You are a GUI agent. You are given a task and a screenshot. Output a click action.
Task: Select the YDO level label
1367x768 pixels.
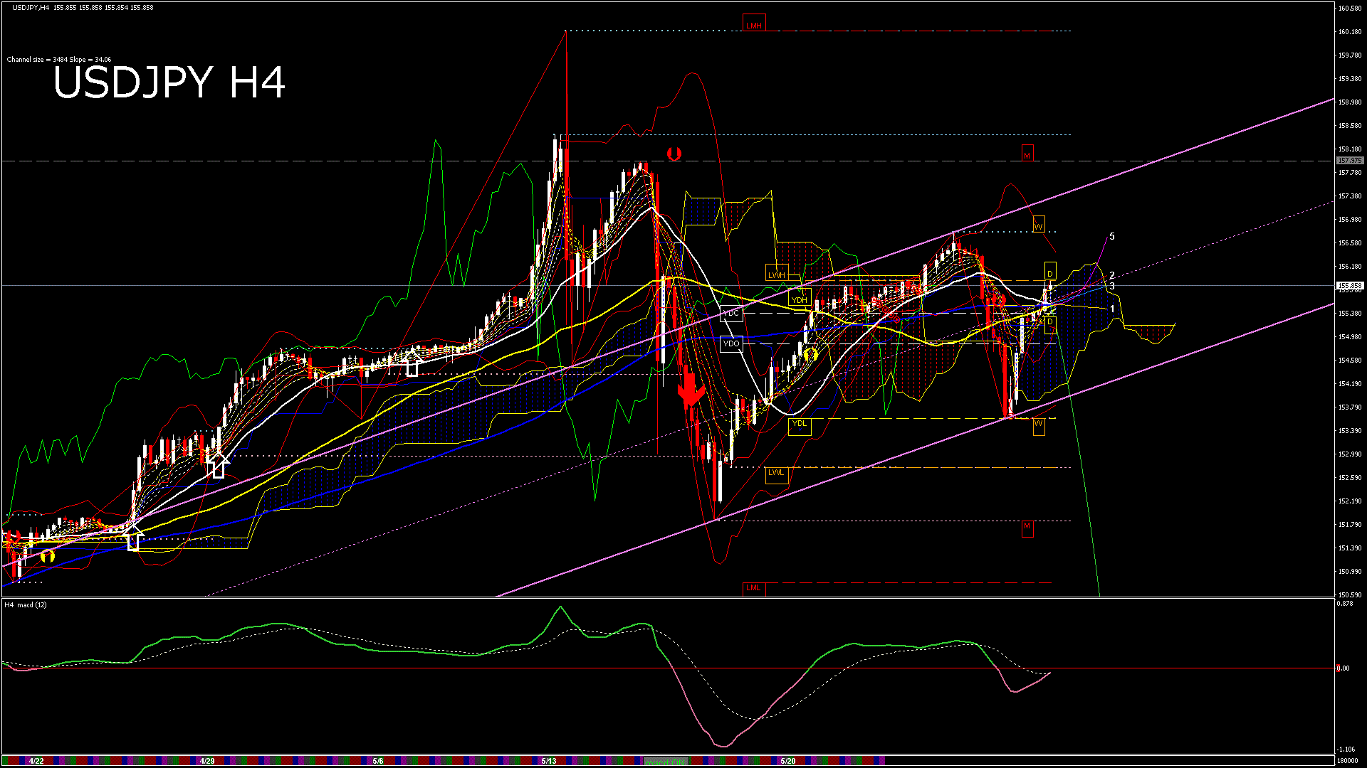tap(731, 343)
